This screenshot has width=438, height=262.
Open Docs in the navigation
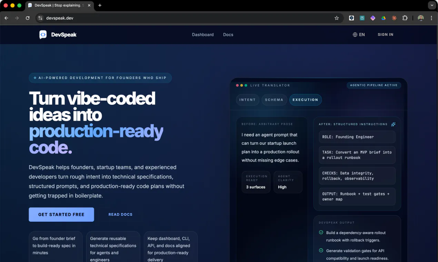228,34
